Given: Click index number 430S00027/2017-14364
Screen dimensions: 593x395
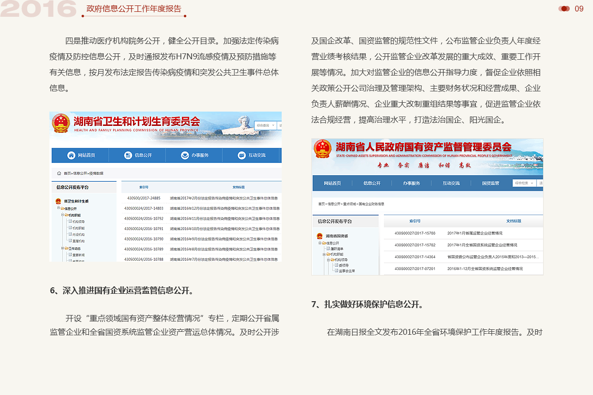Looking at the screenshot, I should (415, 257).
